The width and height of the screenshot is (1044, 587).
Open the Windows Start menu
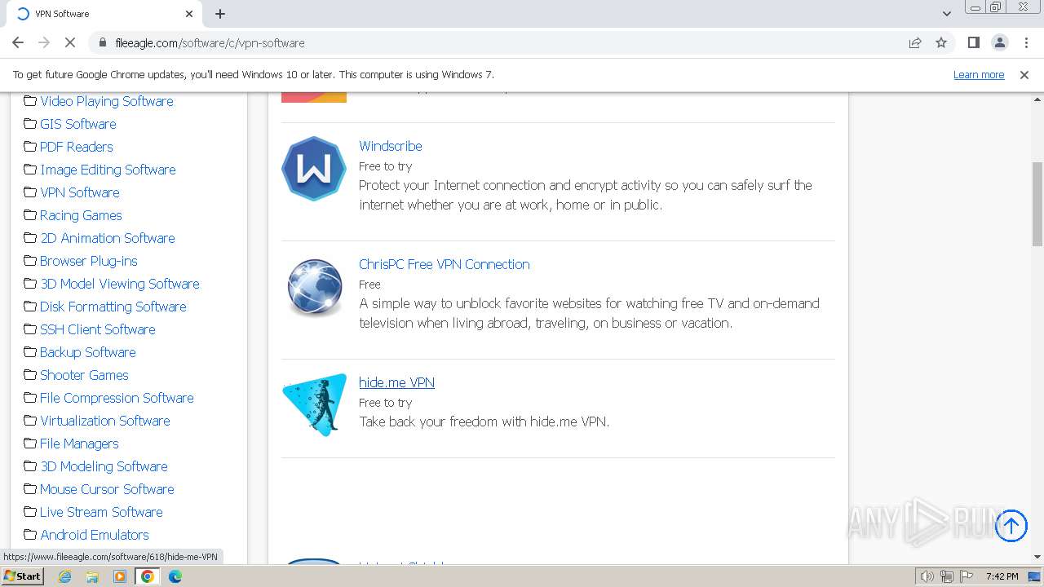(x=22, y=576)
